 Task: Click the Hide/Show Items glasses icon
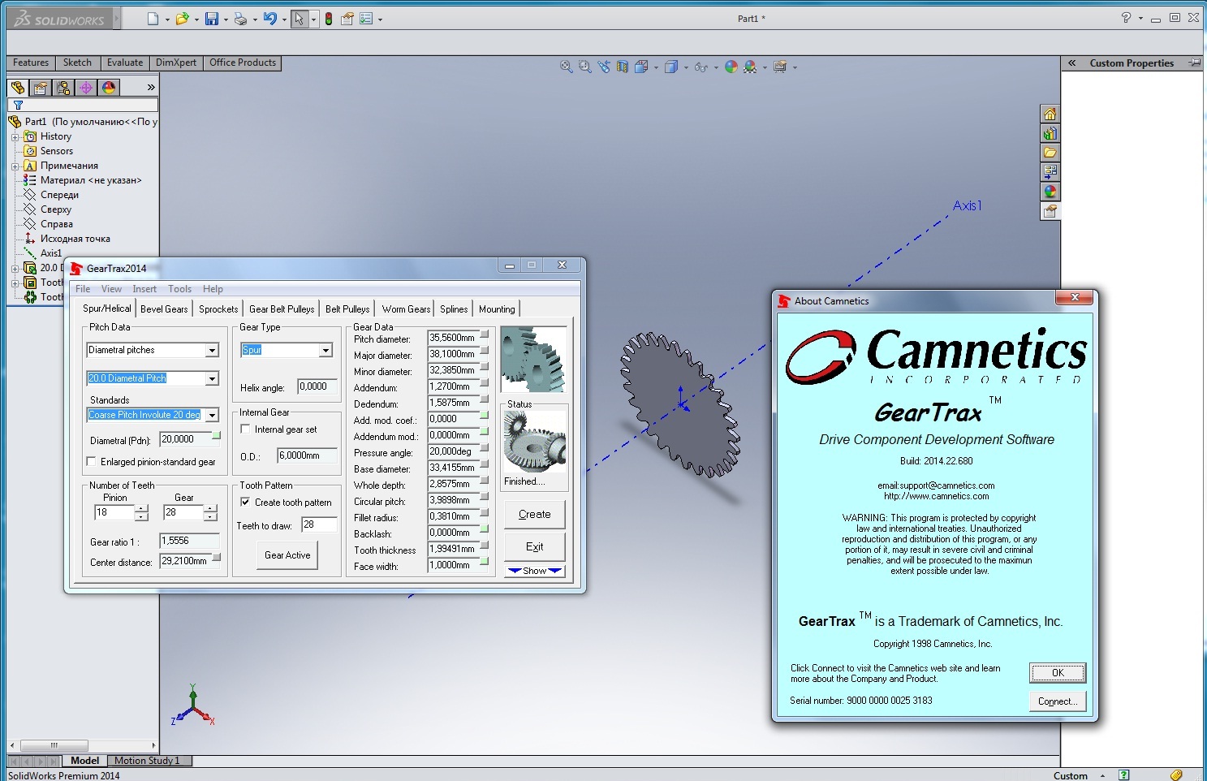(701, 67)
